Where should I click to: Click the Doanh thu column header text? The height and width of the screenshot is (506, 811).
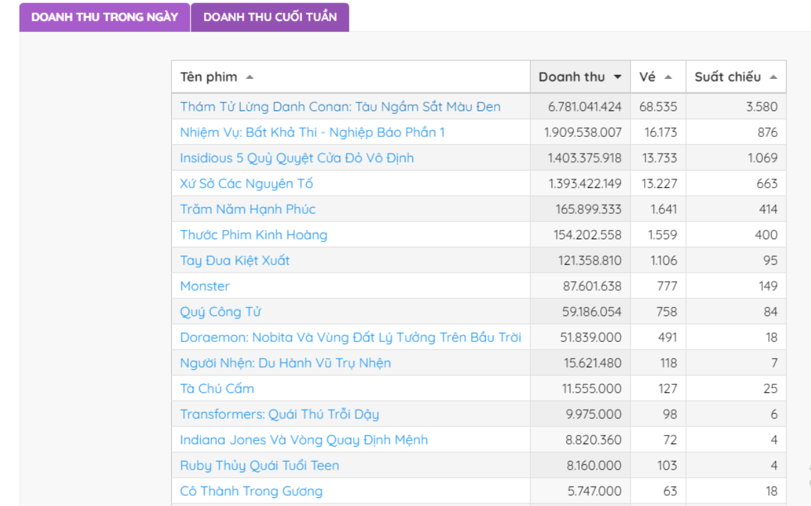pyautogui.click(x=572, y=77)
